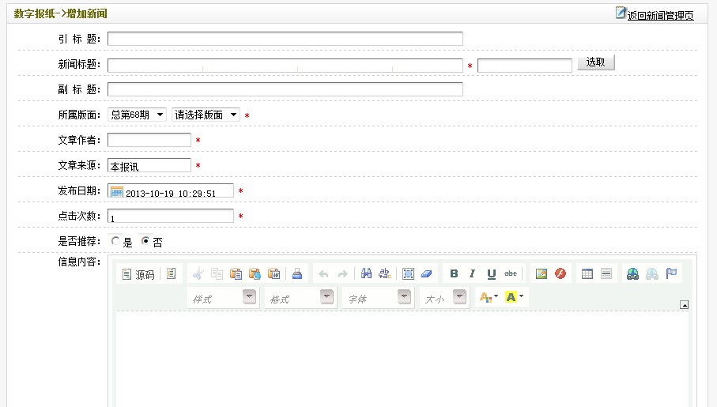Screen dimensions: 717x407
Task: Click the insert horizontal line icon
Action: (x=606, y=273)
